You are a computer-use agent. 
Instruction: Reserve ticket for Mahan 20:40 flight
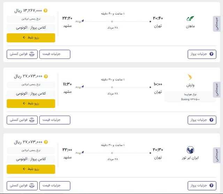pos(31,38)
